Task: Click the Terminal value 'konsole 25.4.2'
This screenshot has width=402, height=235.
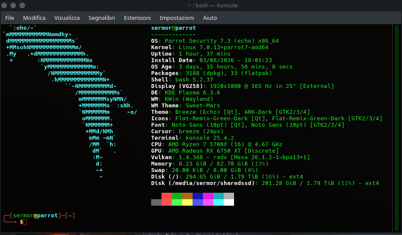Action: point(210,138)
